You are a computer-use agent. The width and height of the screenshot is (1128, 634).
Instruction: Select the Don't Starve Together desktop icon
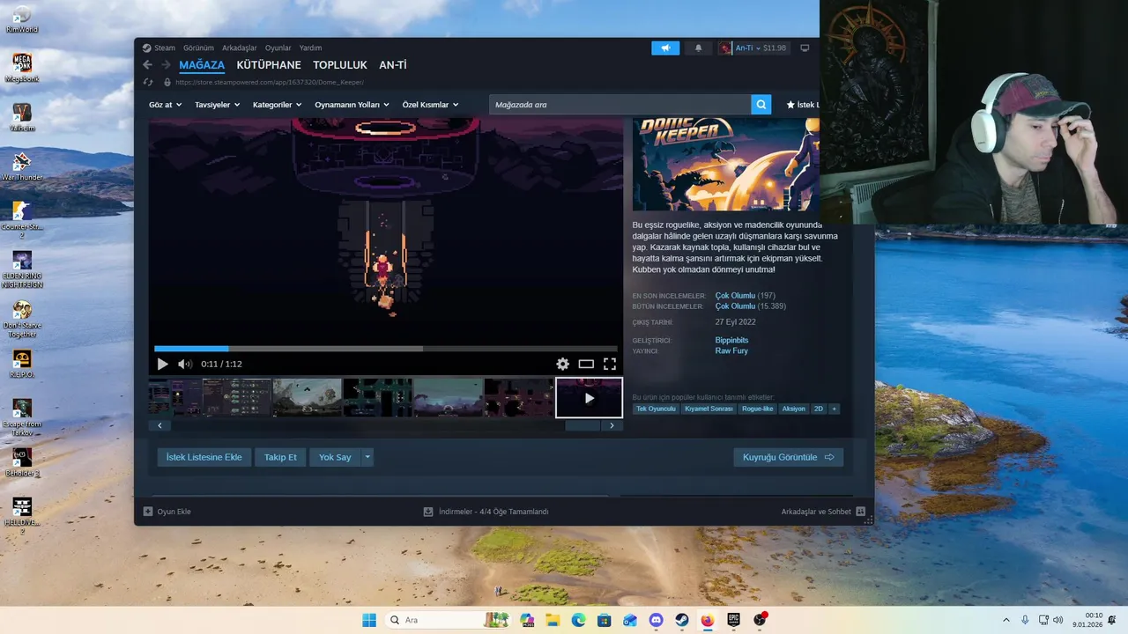(x=22, y=319)
